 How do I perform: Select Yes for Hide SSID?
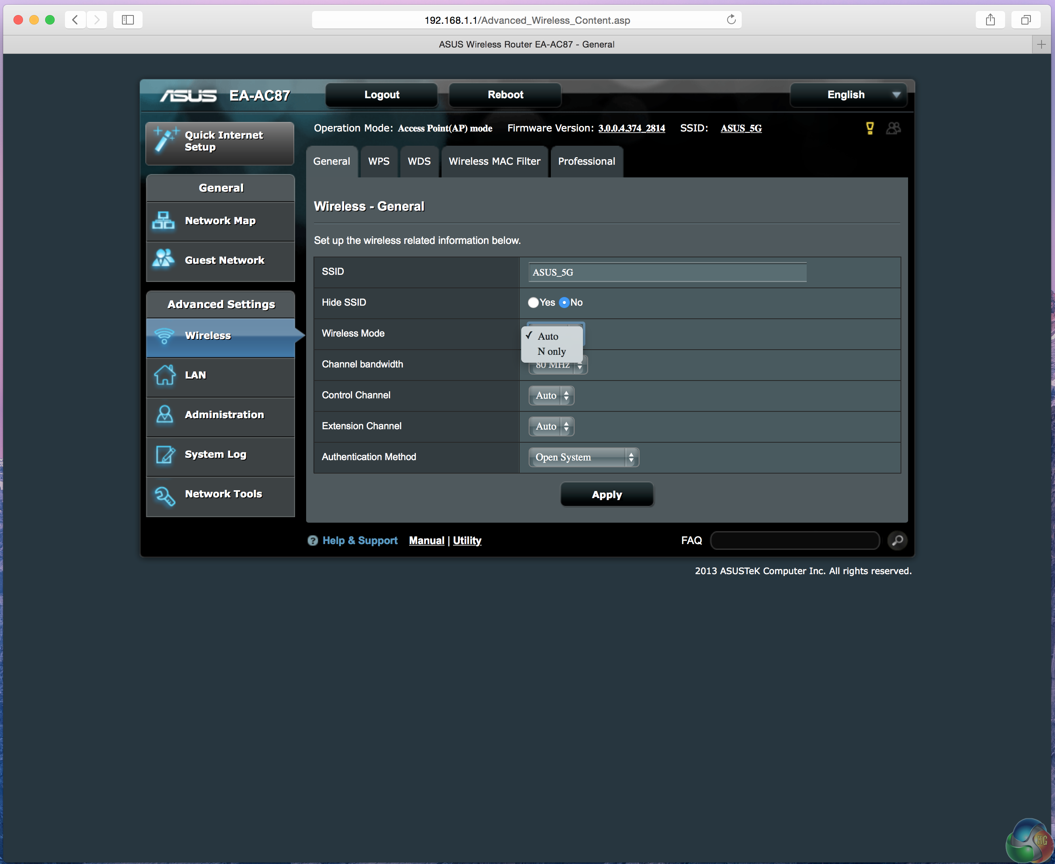(533, 303)
